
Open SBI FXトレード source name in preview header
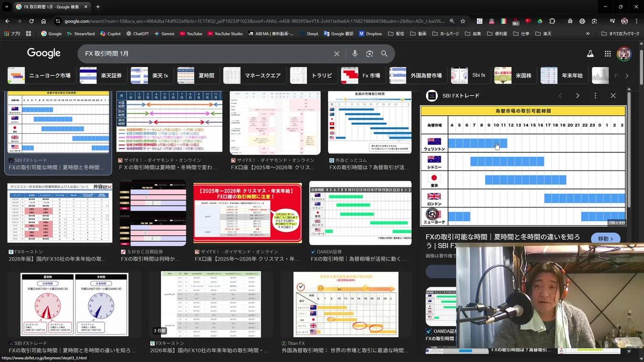[x=461, y=96]
